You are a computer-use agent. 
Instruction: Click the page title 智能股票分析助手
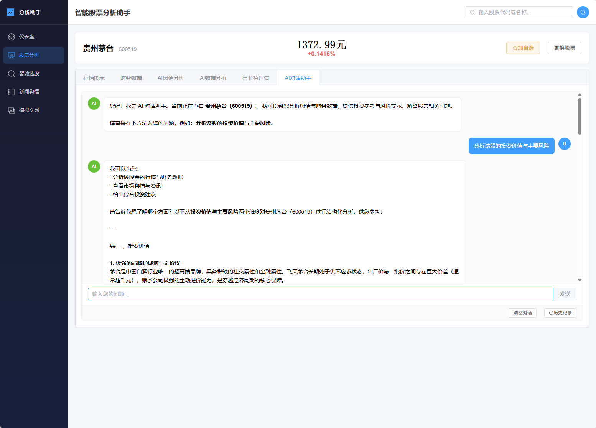[103, 13]
